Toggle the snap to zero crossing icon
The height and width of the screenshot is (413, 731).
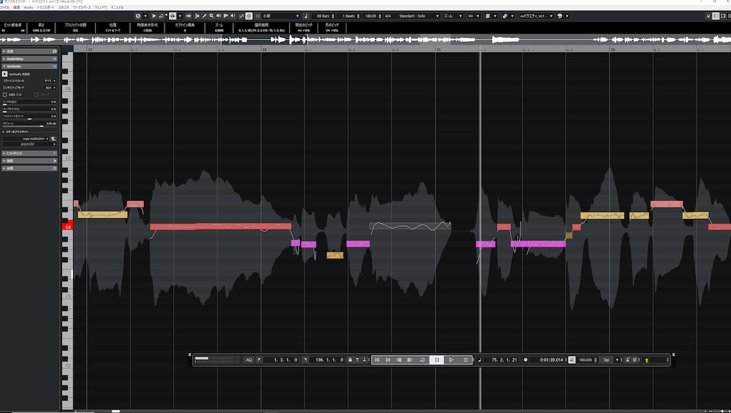241,16
